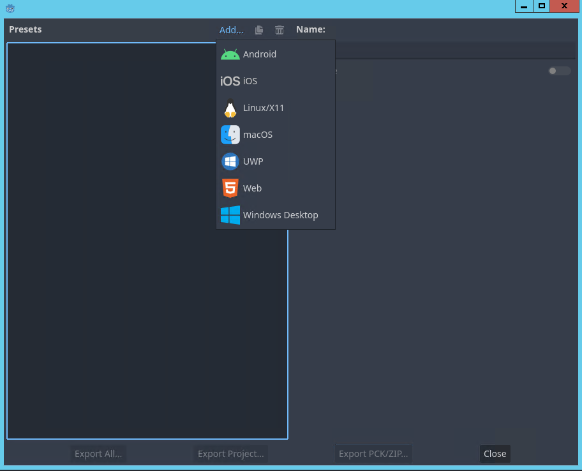This screenshot has width=582, height=471.
Task: Click the delete preset trash icon
Action: 280,30
